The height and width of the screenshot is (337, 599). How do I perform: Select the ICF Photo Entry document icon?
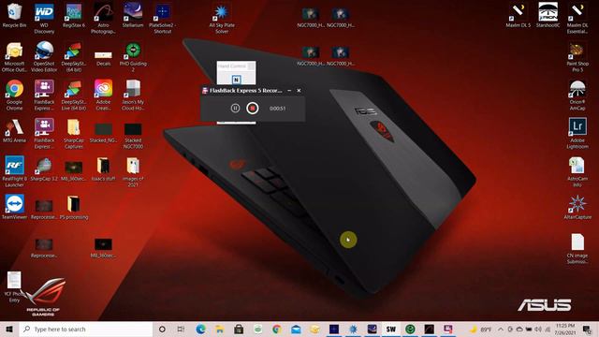point(14,286)
